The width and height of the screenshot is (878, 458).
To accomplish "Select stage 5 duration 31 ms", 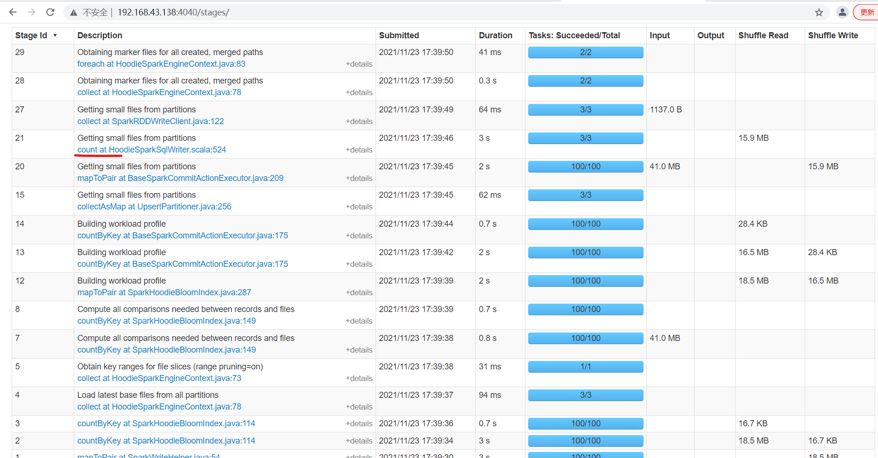I will [489, 367].
